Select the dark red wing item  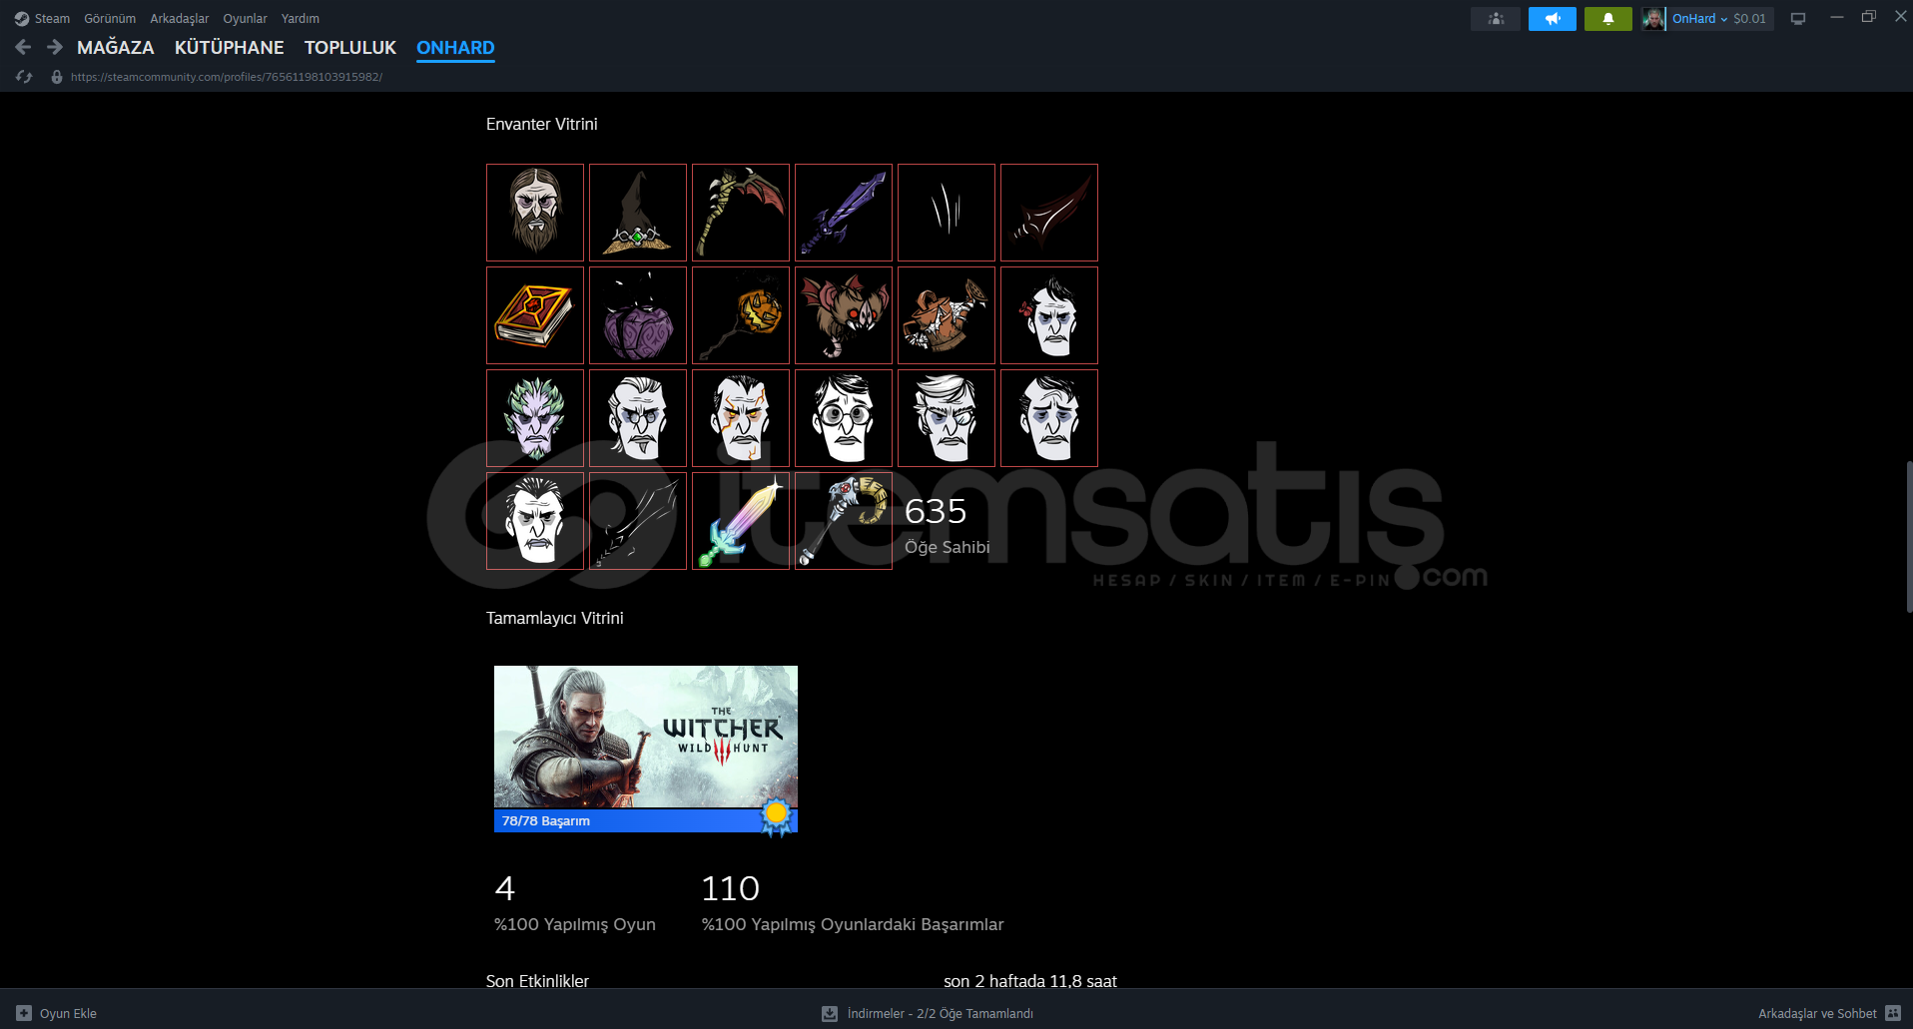click(1049, 213)
